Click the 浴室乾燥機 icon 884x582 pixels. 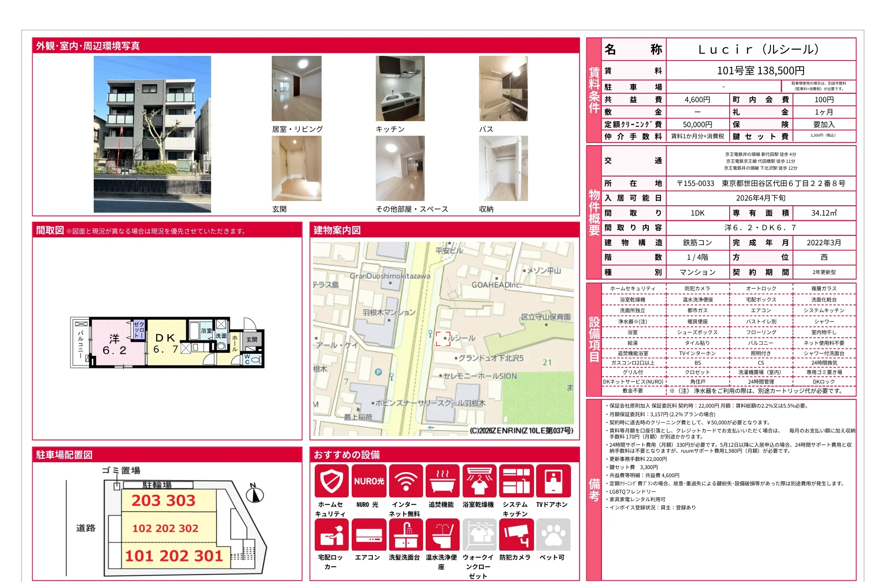(x=479, y=481)
